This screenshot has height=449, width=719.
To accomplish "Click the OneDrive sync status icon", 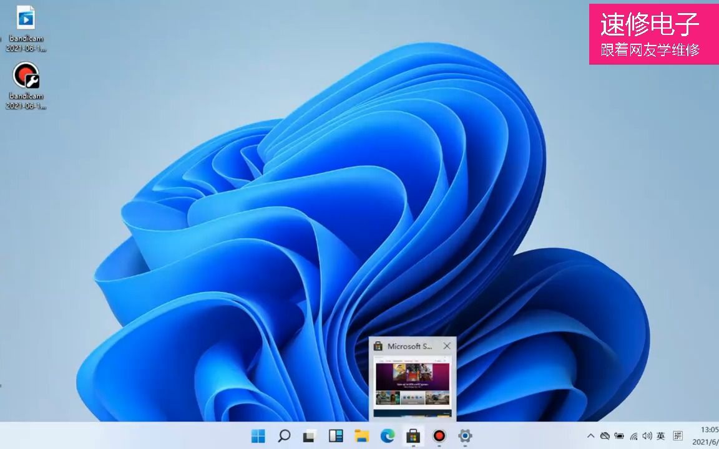I will click(605, 437).
